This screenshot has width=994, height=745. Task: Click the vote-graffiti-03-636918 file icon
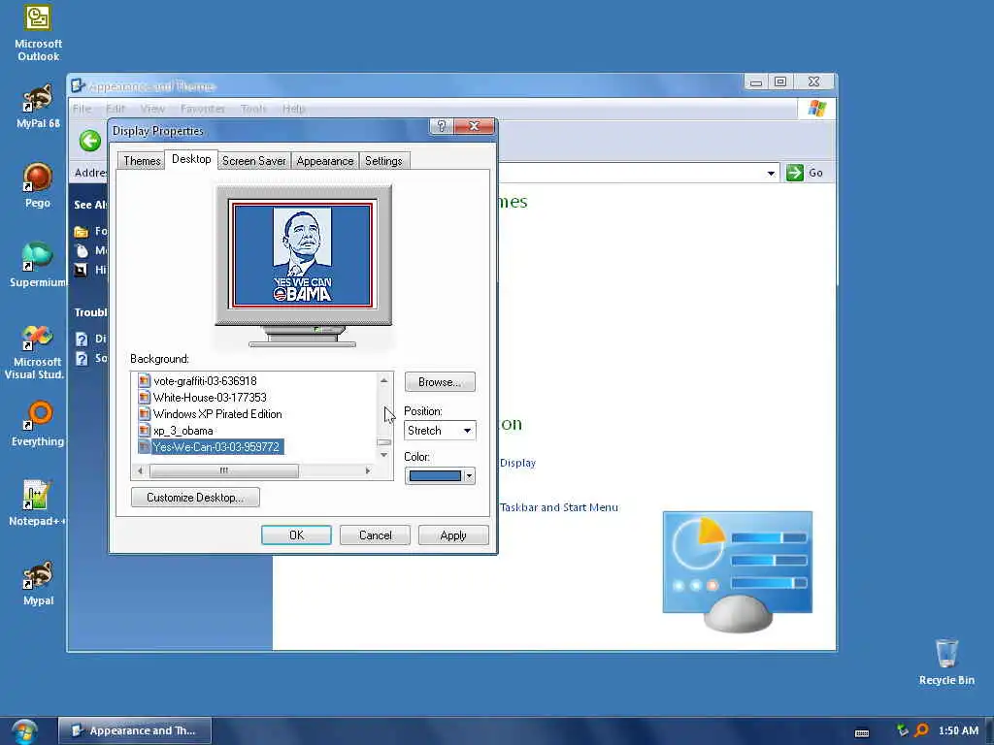145,380
